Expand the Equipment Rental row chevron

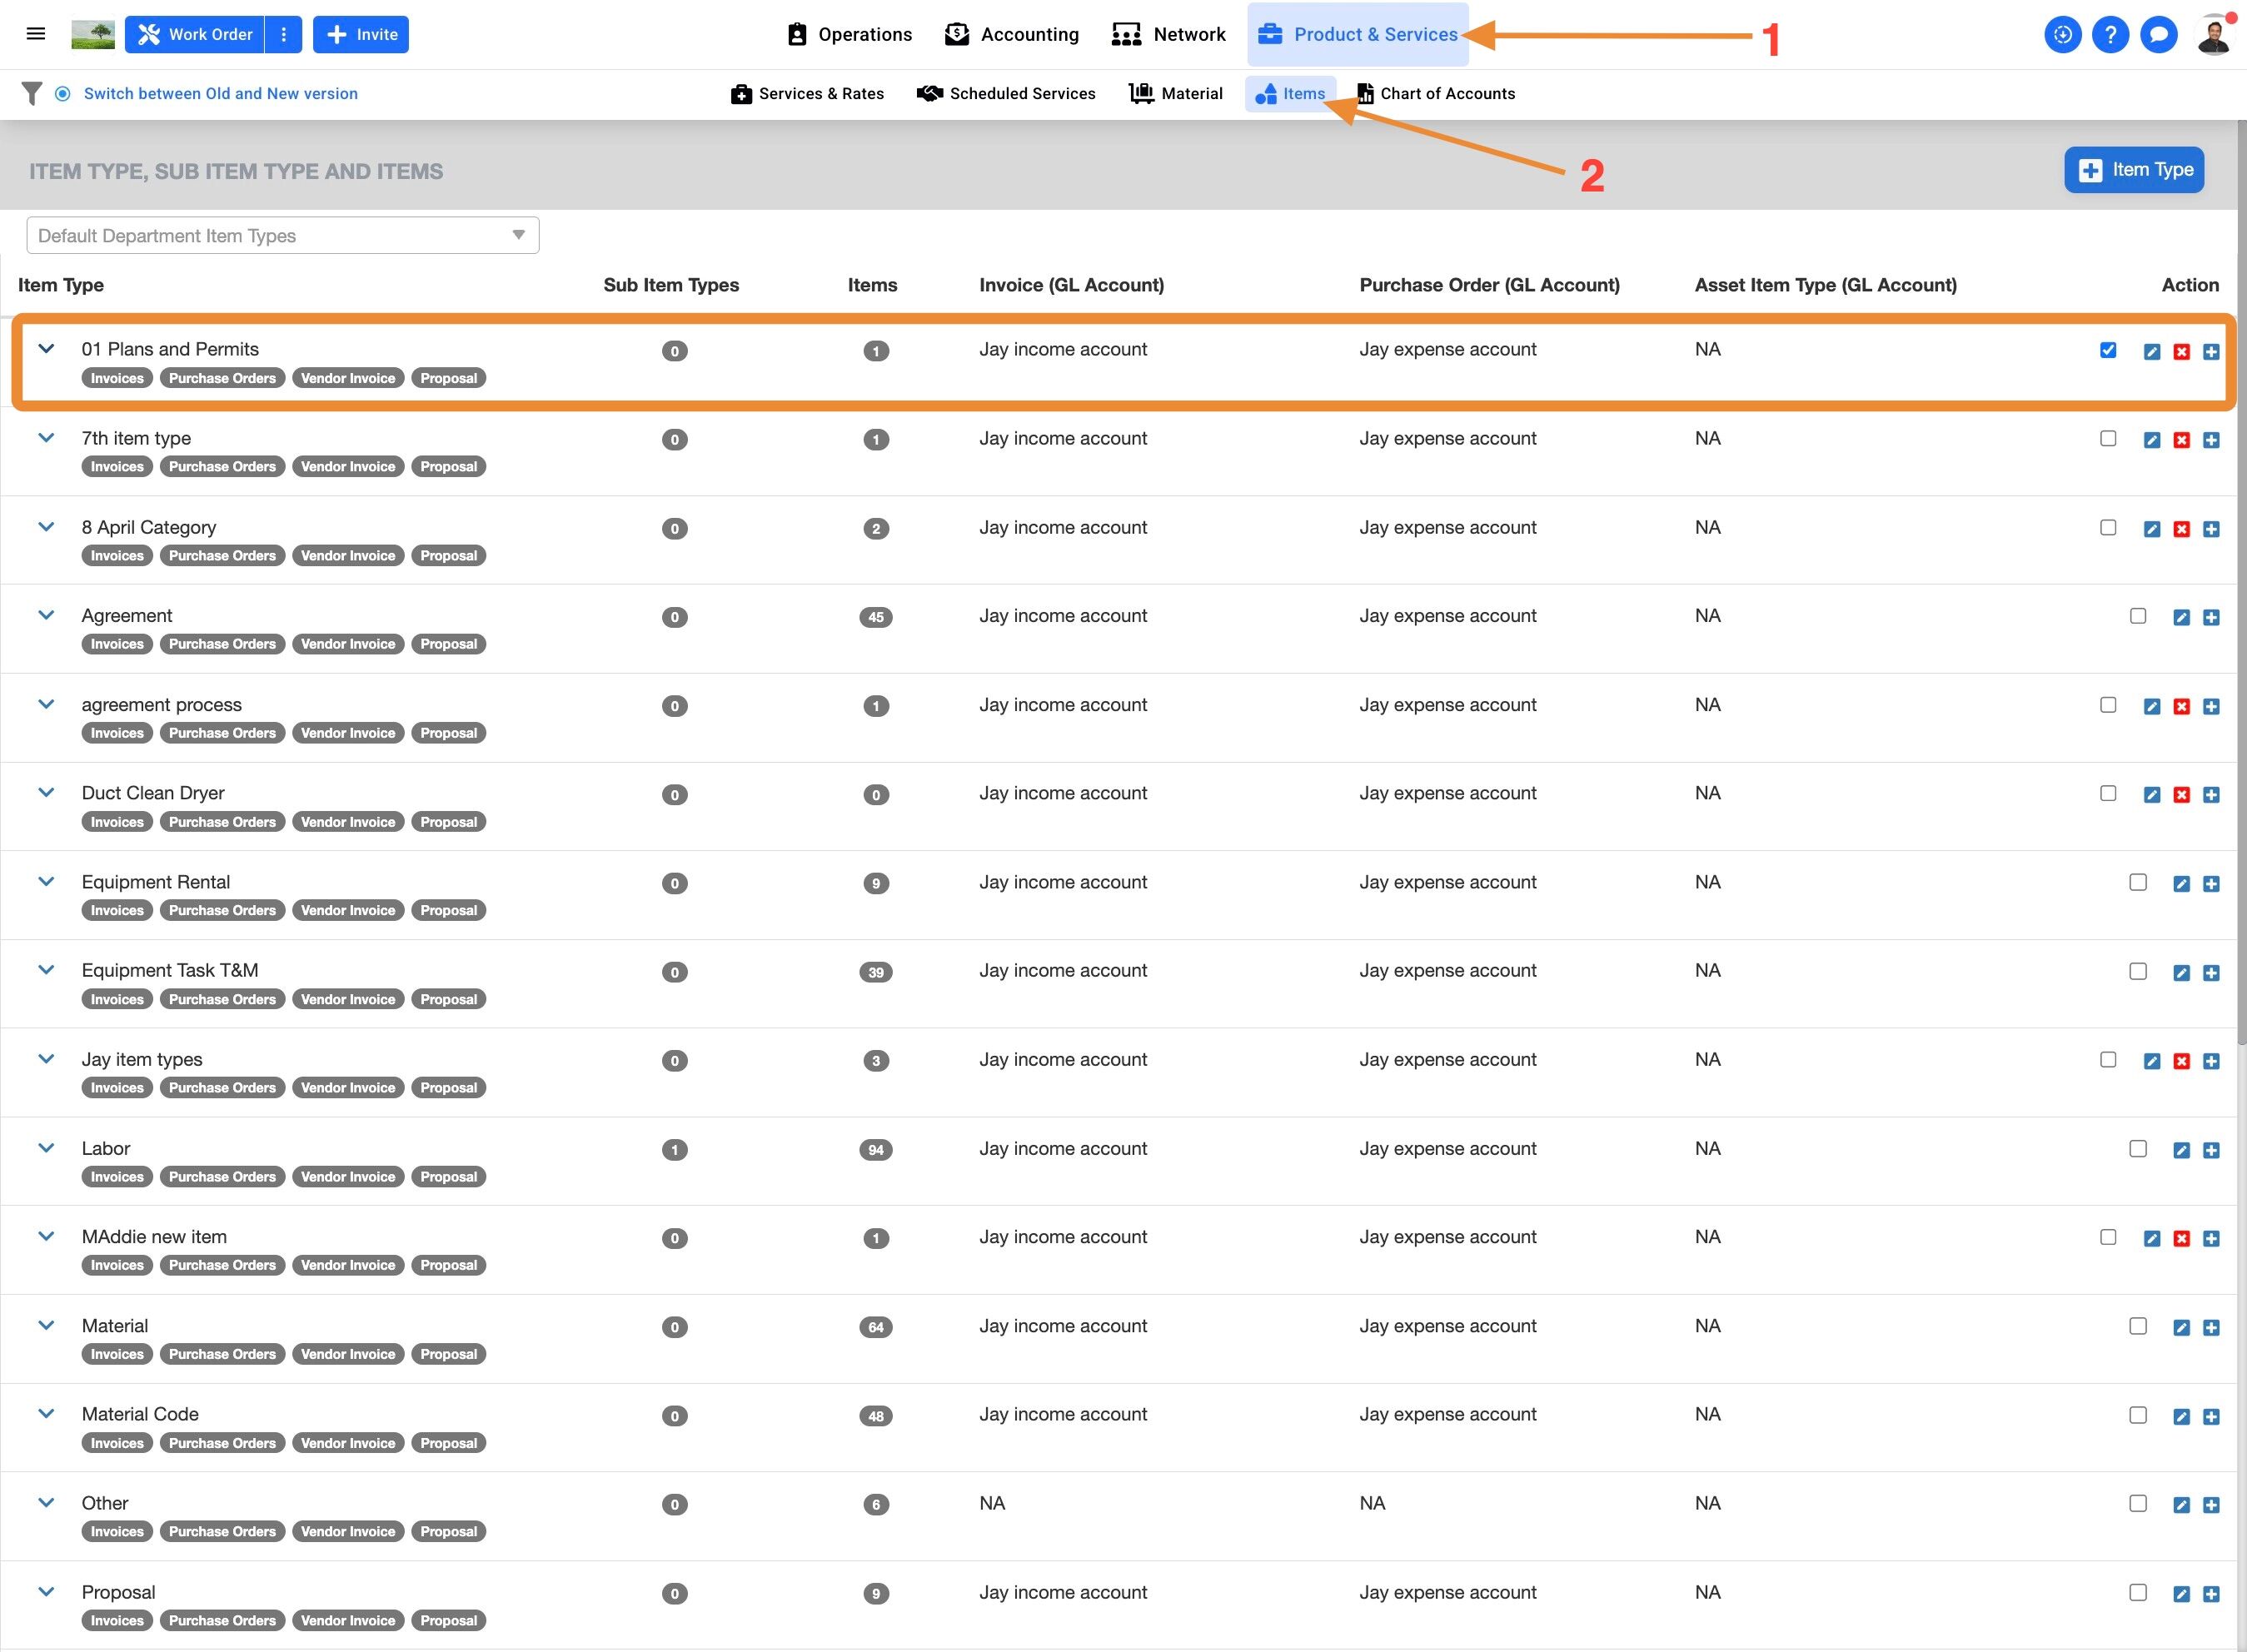click(46, 881)
